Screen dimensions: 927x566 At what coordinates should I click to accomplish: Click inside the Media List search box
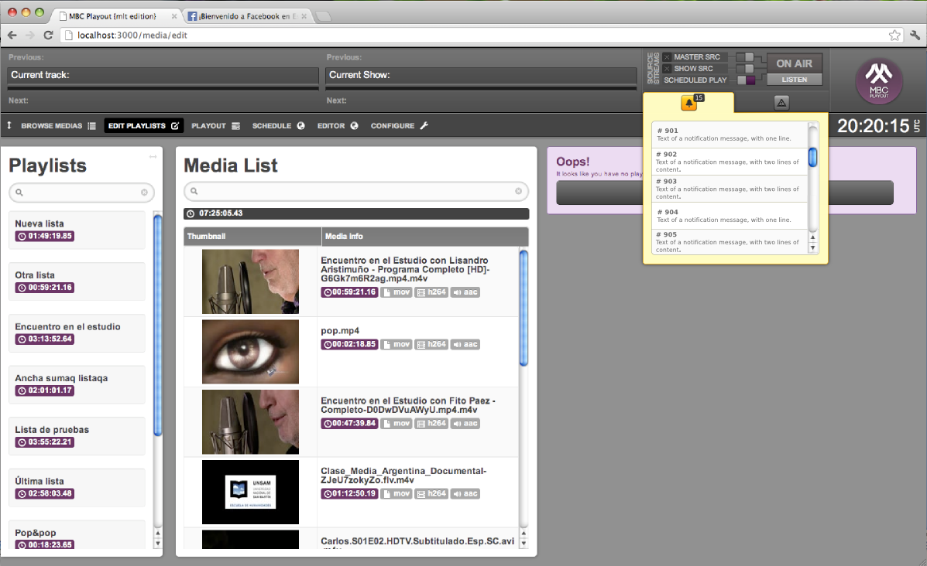click(x=356, y=191)
